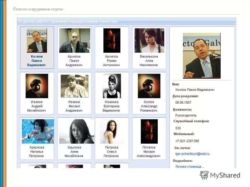Click the birth date value 08.06.1957

[x=183, y=102]
